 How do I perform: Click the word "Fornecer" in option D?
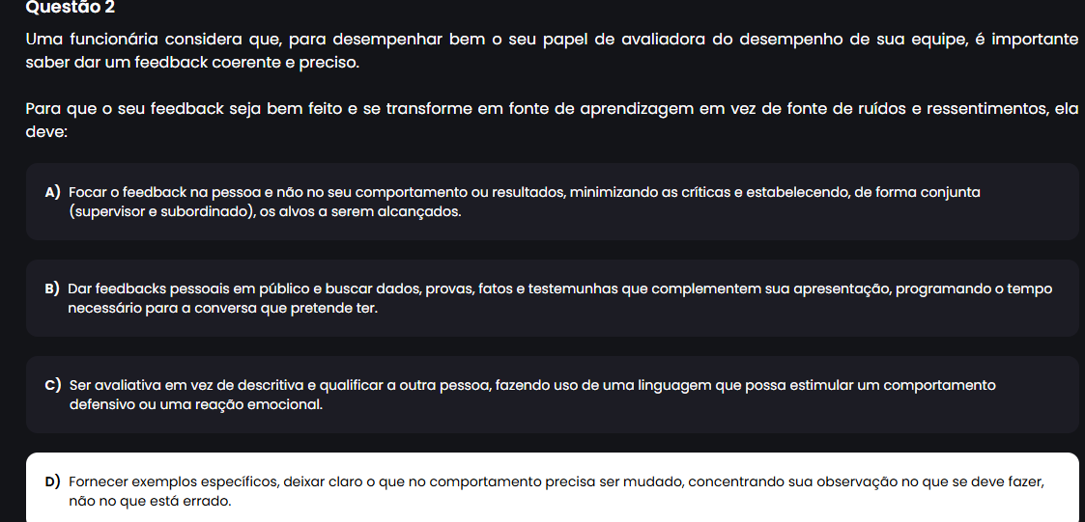pos(98,481)
